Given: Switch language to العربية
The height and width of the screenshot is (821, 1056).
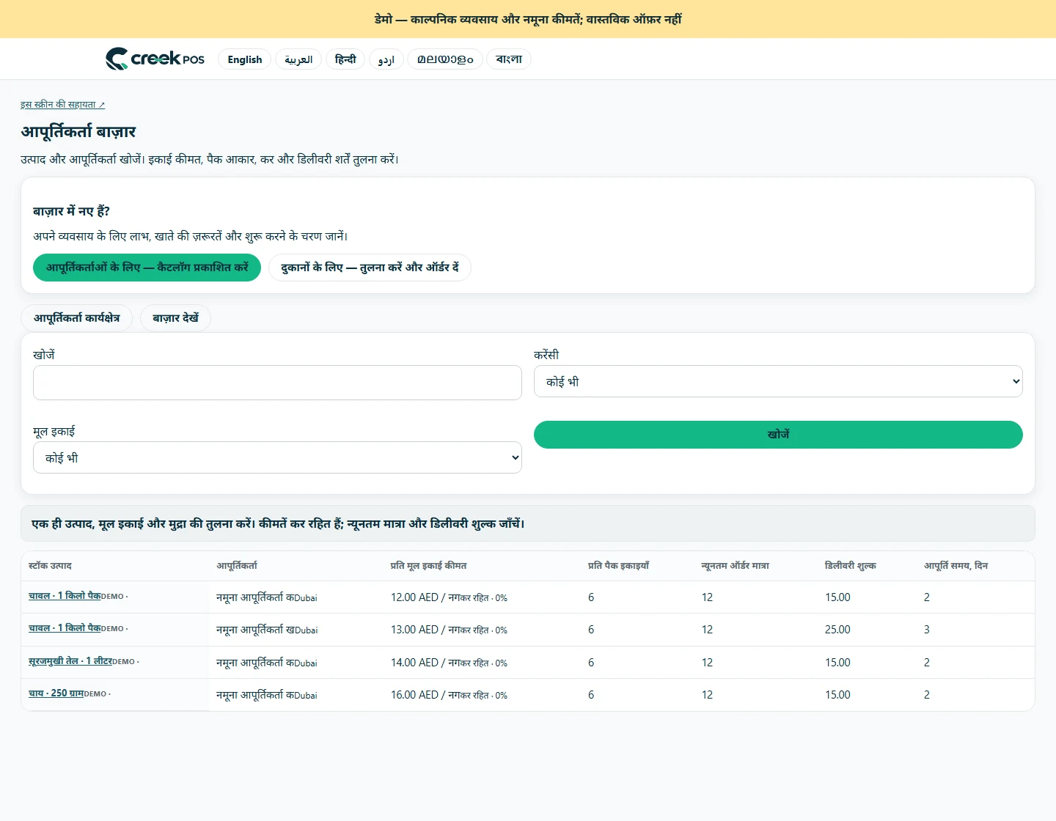Looking at the screenshot, I should pyautogui.click(x=298, y=59).
